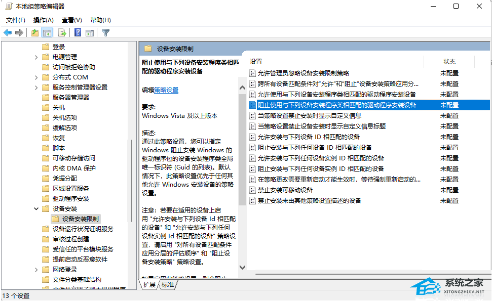
Task: Expand the 分布式 COM tree node
Action: (x=35, y=77)
